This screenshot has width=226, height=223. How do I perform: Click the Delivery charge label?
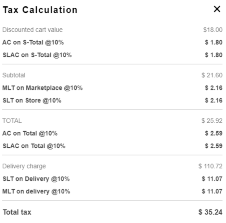pos(24,166)
